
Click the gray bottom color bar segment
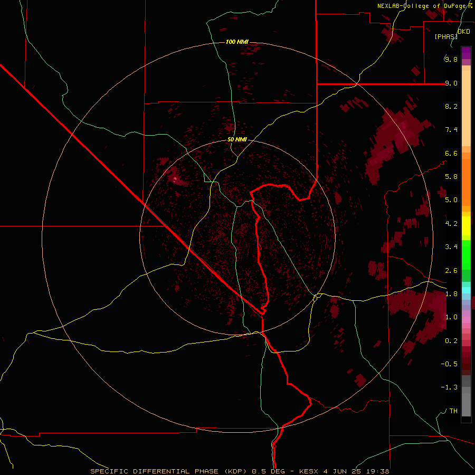click(466, 402)
